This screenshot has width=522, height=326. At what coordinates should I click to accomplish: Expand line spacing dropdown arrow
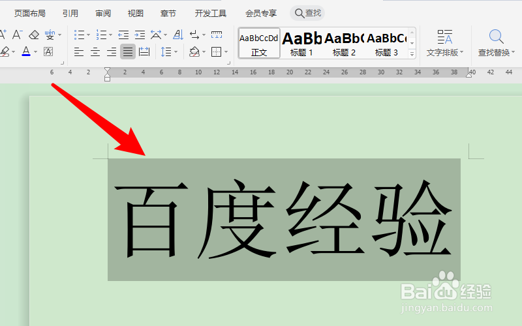(x=176, y=52)
